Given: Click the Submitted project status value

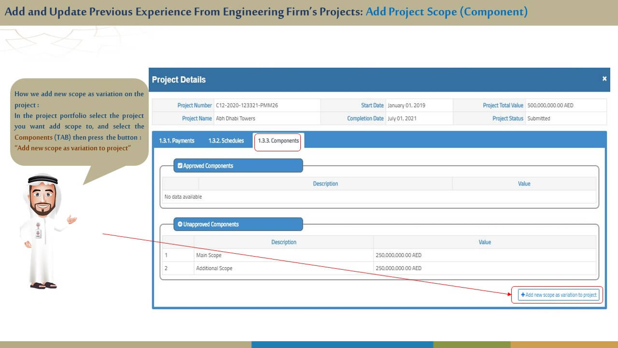Looking at the screenshot, I should (x=538, y=118).
